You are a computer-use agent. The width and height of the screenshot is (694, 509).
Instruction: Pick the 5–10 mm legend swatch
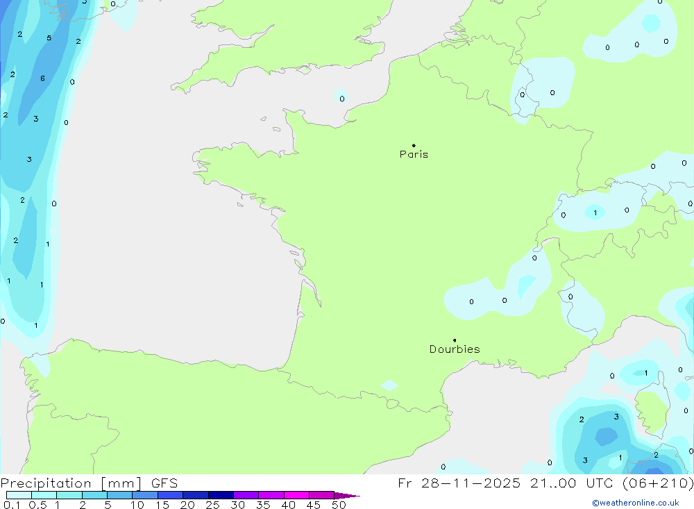pyautogui.click(x=119, y=495)
